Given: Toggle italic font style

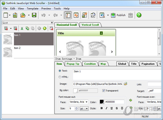Looking at the screenshot, I should pos(106,108).
